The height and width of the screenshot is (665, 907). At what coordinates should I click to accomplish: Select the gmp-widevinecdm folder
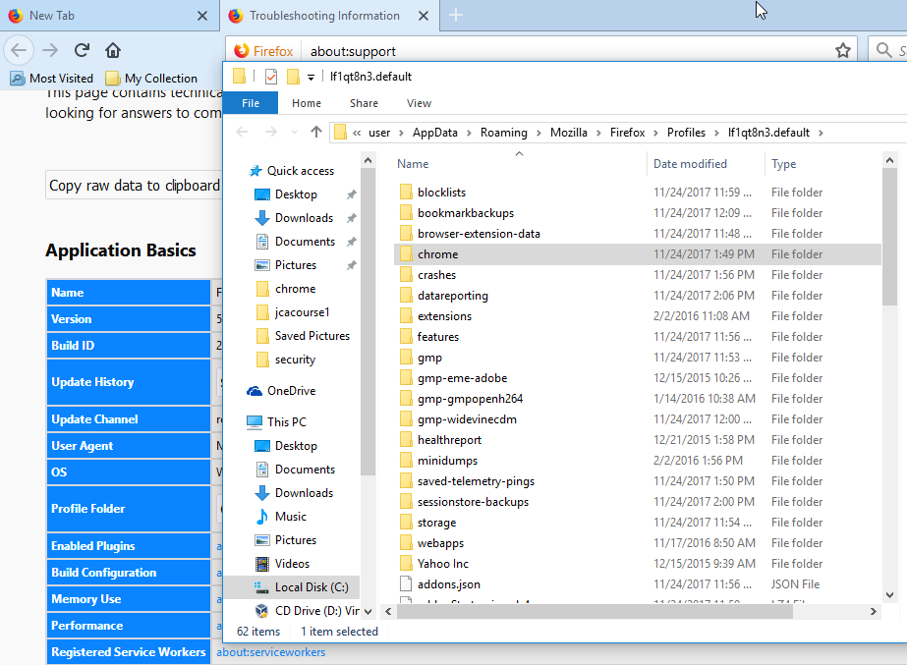point(467,419)
